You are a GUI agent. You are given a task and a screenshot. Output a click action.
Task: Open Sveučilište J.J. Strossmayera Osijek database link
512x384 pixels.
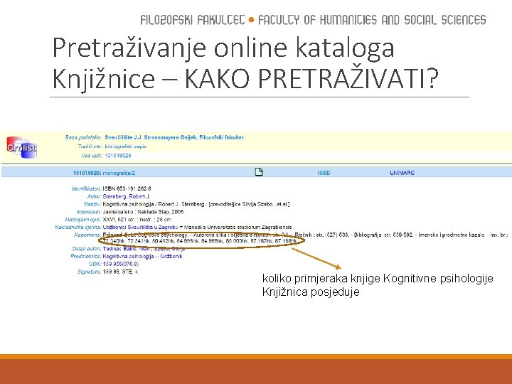pos(174,137)
